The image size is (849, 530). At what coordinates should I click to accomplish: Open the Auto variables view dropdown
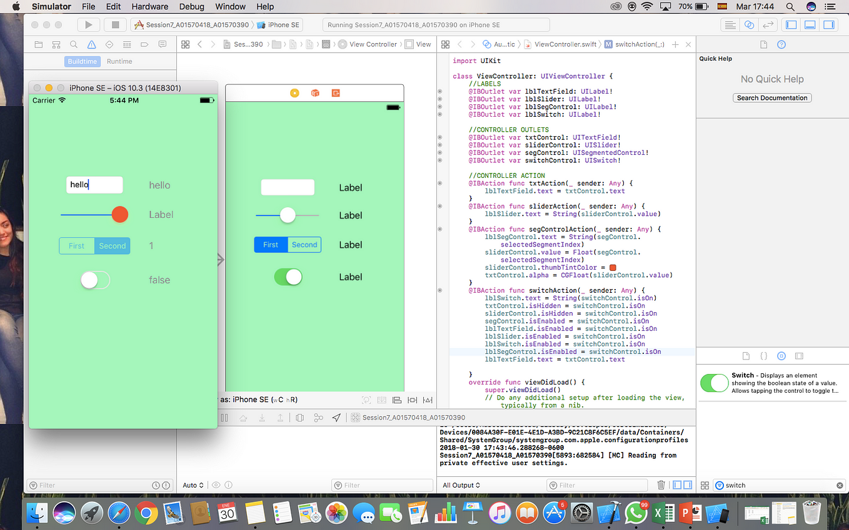pos(193,485)
